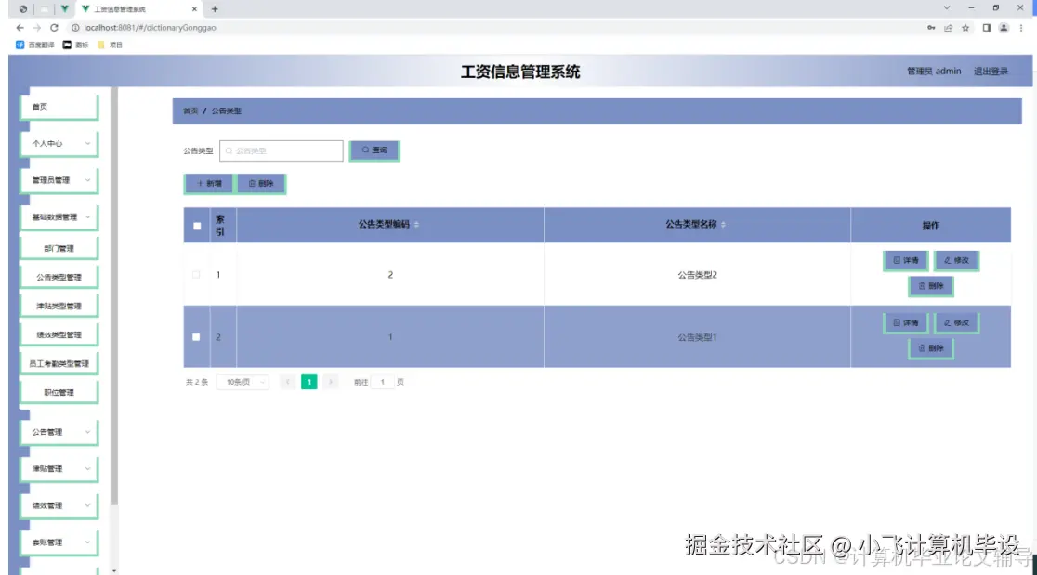
Task: Click the 查询 search button
Action: pyautogui.click(x=374, y=150)
